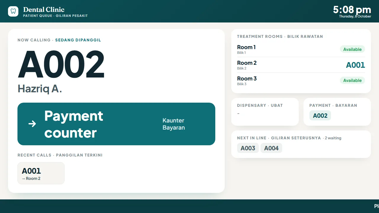The width and height of the screenshot is (379, 213).
Task: Select the patient name Hazriq A.
Action: 40,88
